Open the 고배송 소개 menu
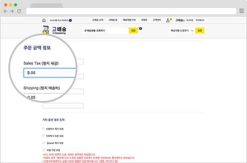This screenshot has width=247, height=163. pyautogui.click(x=98, y=20)
